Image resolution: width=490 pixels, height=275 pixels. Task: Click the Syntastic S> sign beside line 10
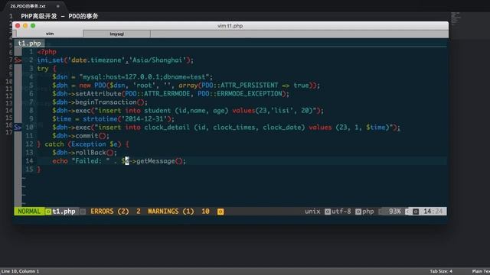tap(18, 128)
